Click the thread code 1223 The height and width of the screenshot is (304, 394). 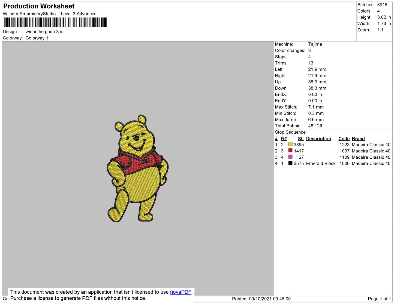pos(344,145)
